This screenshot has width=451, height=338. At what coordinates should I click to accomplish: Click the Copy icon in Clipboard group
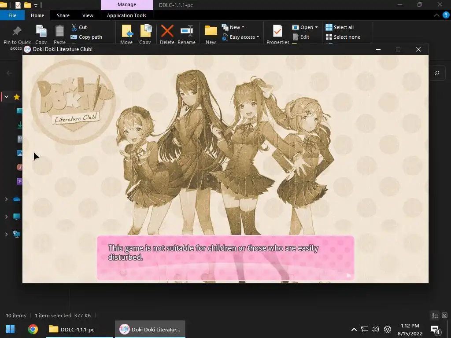[x=41, y=31]
